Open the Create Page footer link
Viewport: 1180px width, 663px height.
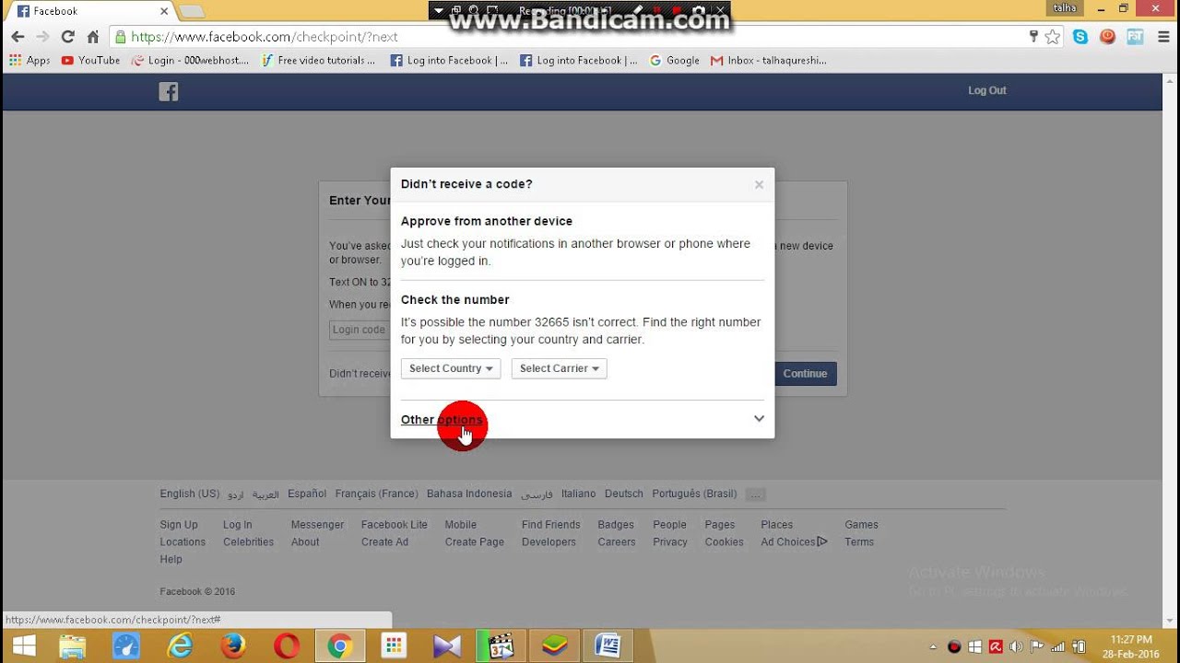pyautogui.click(x=475, y=542)
